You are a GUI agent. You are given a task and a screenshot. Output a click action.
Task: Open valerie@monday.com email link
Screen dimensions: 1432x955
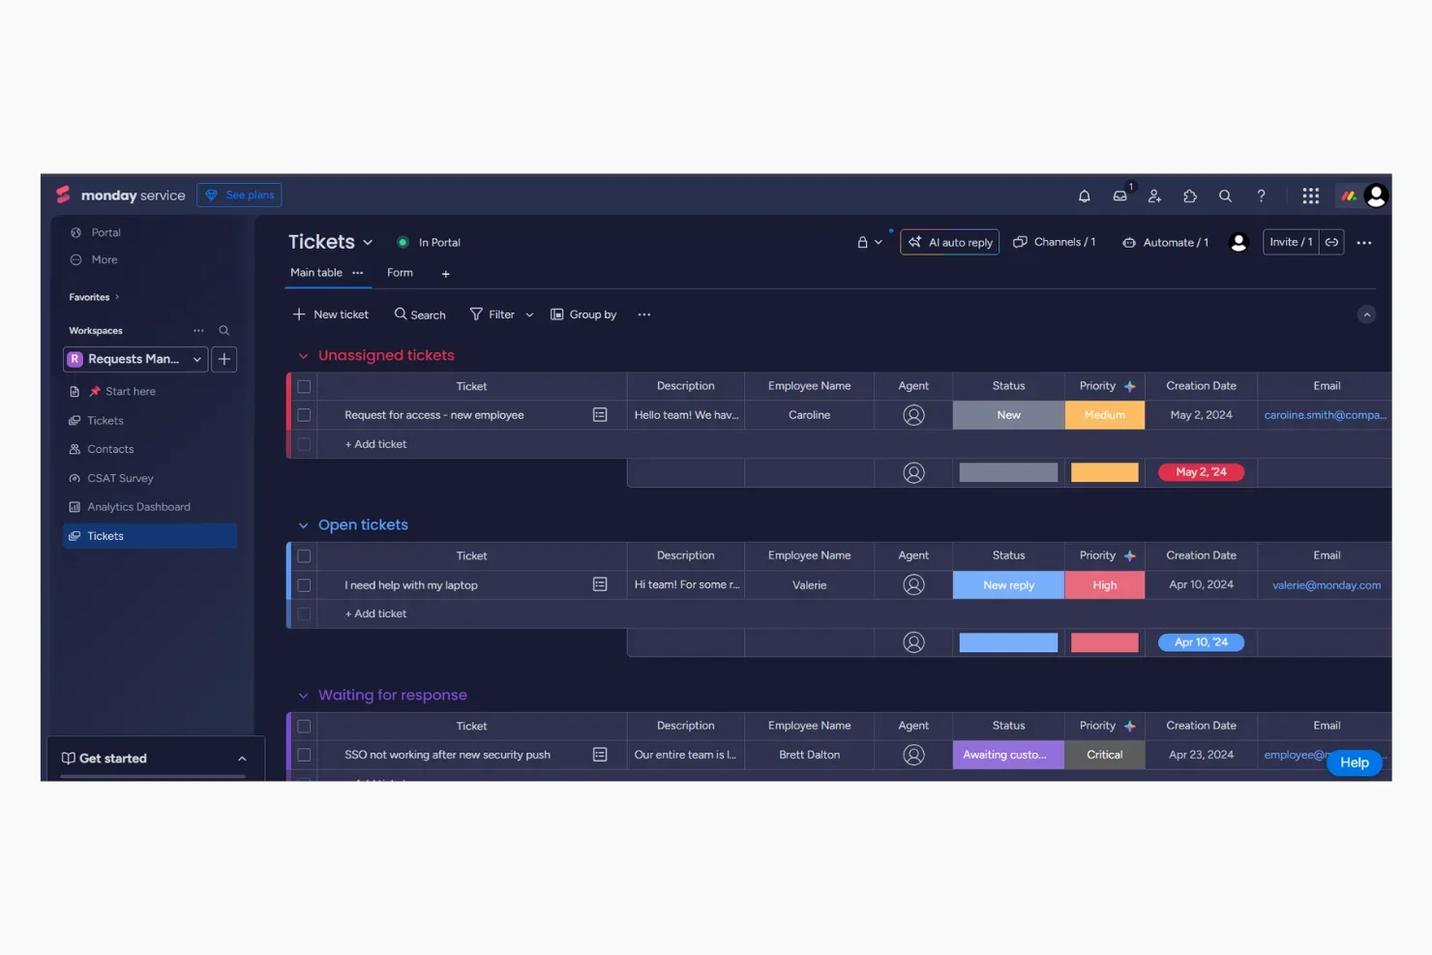pos(1326,584)
